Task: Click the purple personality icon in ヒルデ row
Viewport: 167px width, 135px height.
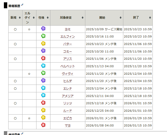Action: point(43,81)
